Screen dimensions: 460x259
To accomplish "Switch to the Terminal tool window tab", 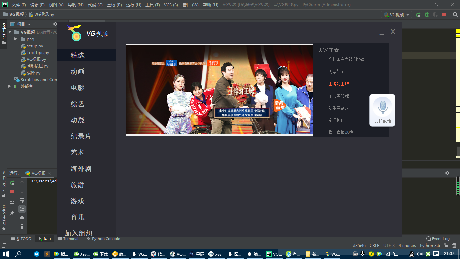I will point(68,239).
